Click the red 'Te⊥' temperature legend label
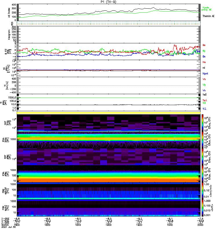Screen dimensions: 217x231 205,100
